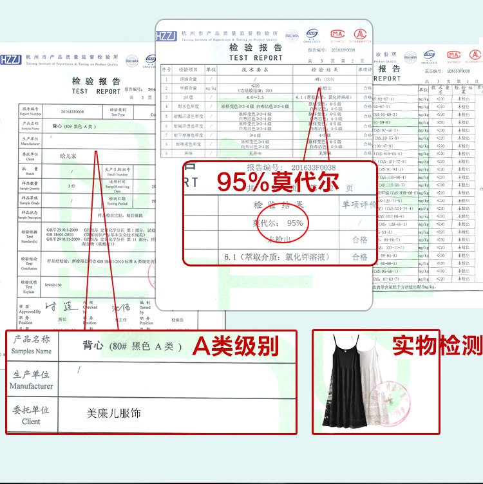Click the ilac-MRA logo on the left report
The height and width of the screenshot is (484, 483).
(x=132, y=59)
